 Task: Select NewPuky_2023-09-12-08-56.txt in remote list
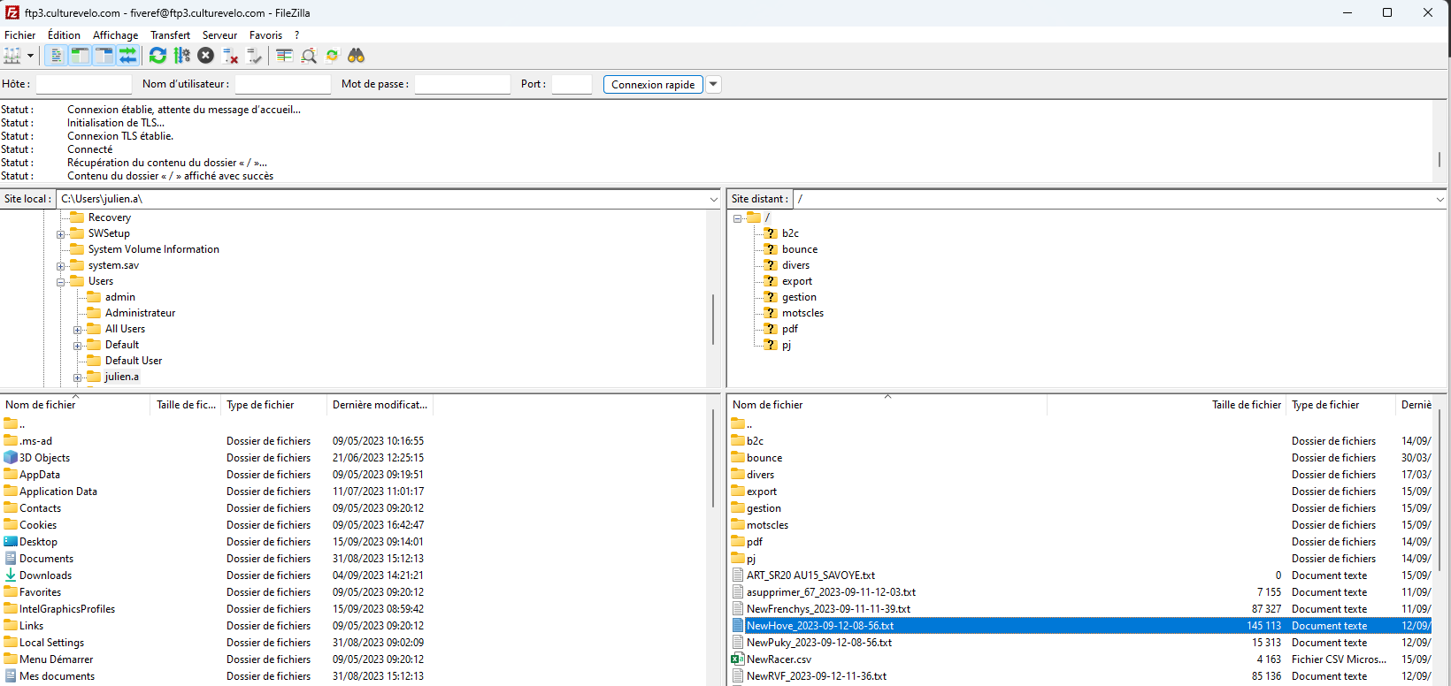coord(1083,643)
